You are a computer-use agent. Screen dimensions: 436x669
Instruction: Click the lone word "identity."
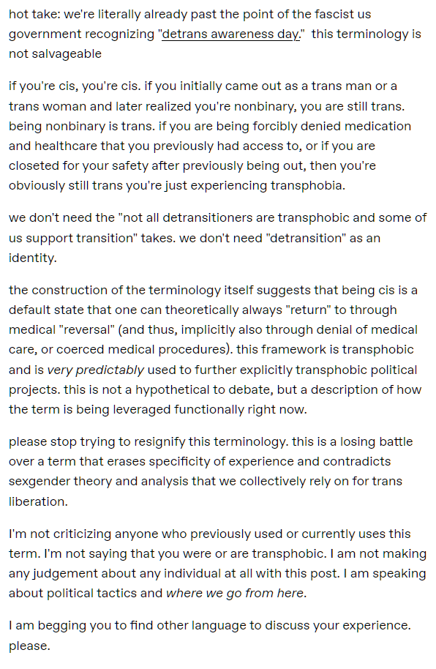coord(32,258)
